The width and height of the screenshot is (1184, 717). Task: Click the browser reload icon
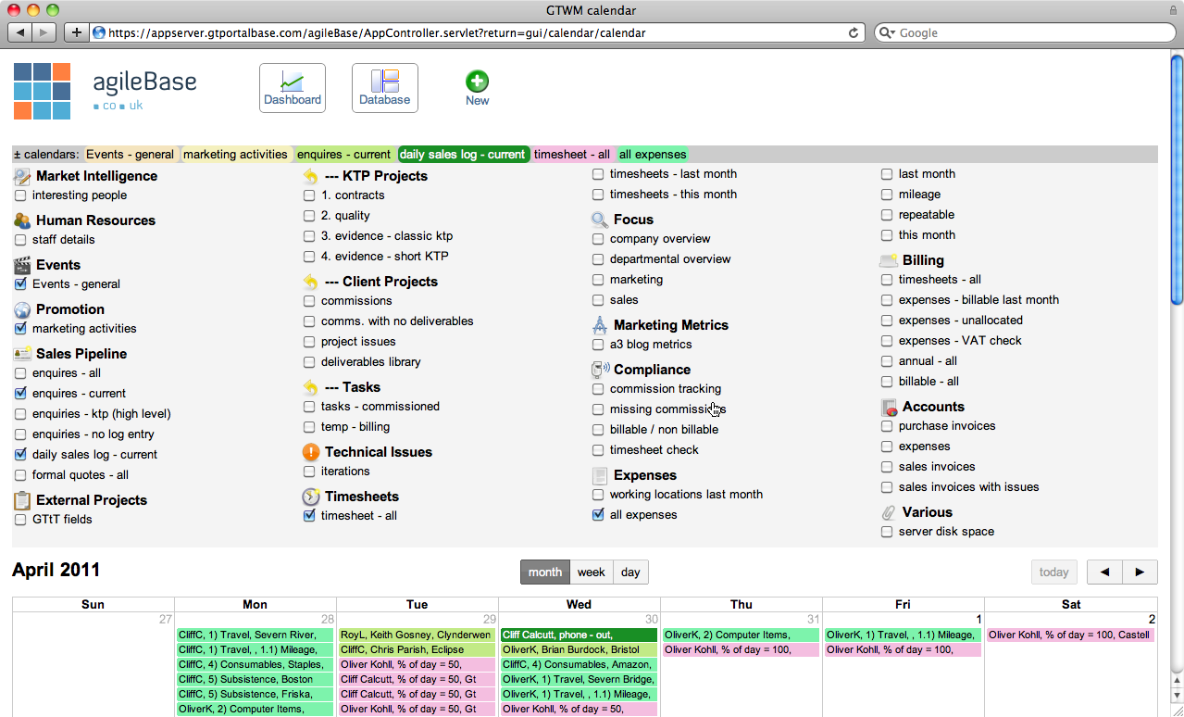(x=853, y=32)
